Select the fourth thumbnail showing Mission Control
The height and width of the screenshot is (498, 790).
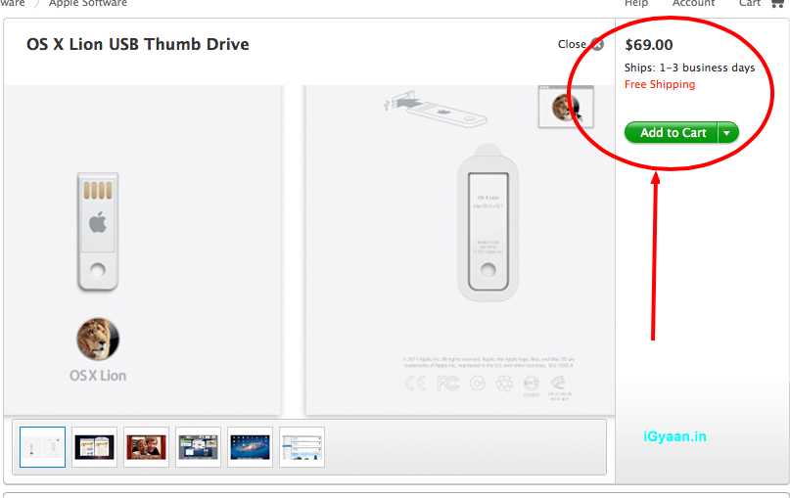(x=198, y=447)
